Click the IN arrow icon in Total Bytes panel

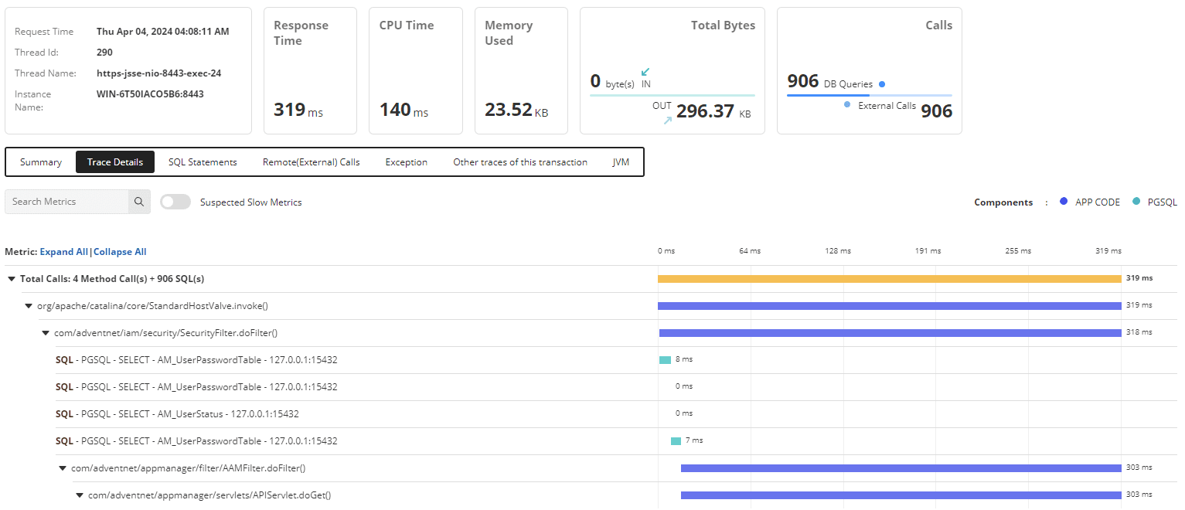[x=645, y=72]
